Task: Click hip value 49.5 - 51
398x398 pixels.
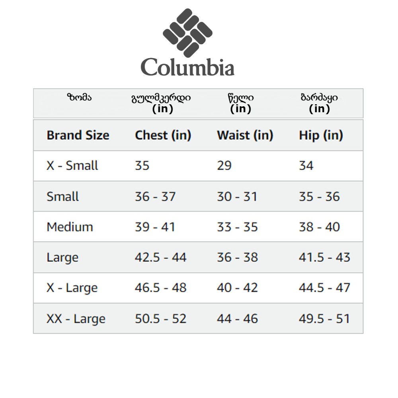Action: [x=324, y=319]
